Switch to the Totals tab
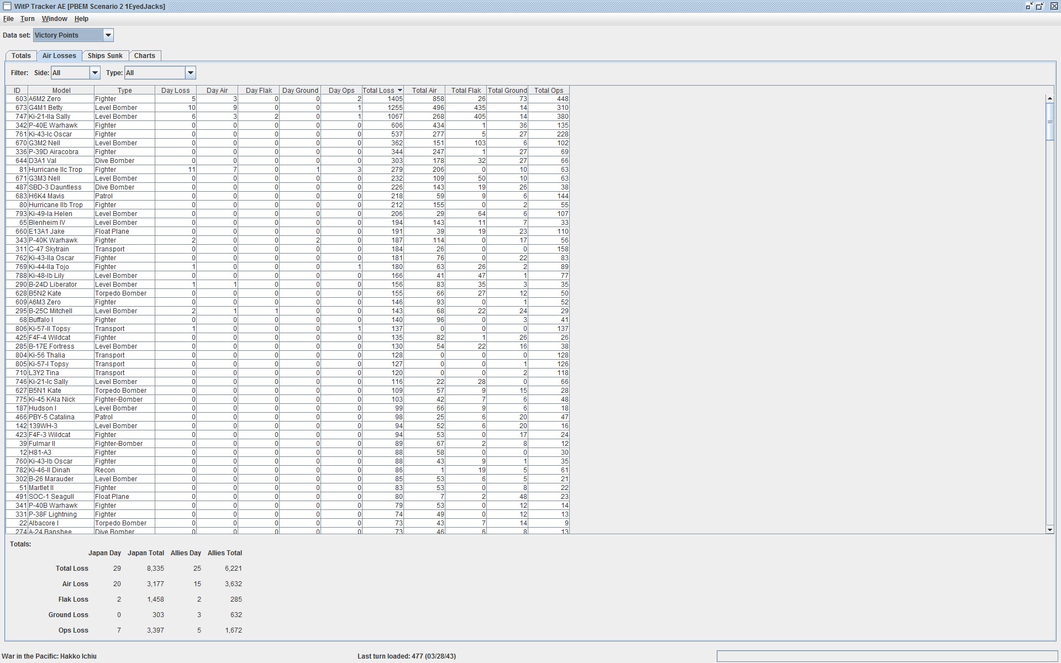The height and width of the screenshot is (663, 1061). [21, 56]
